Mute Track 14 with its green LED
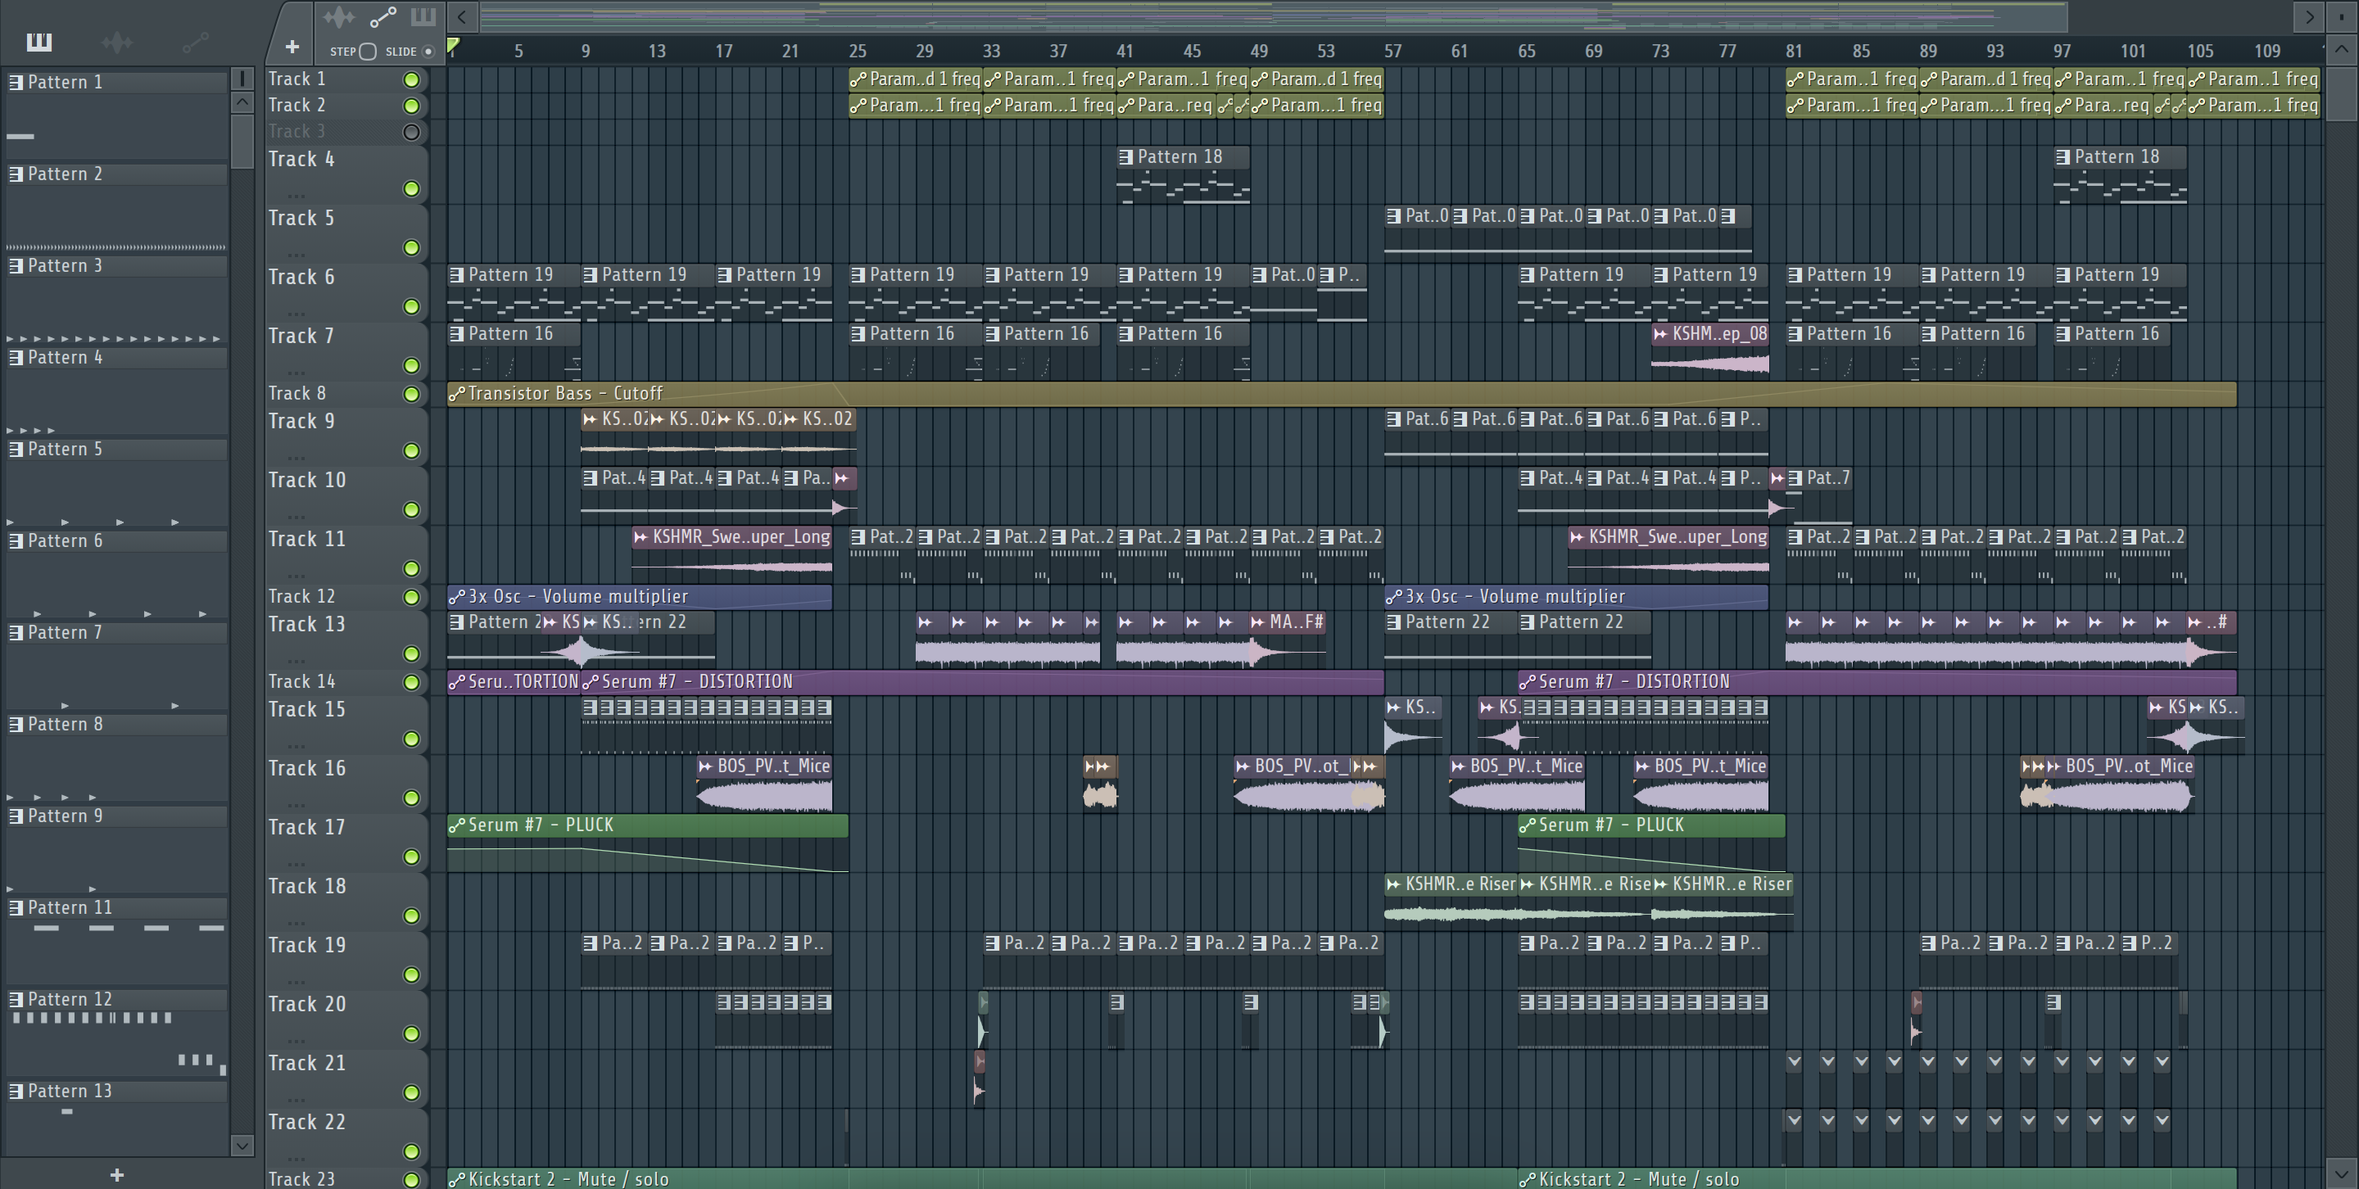The width and height of the screenshot is (2359, 1189). click(412, 683)
